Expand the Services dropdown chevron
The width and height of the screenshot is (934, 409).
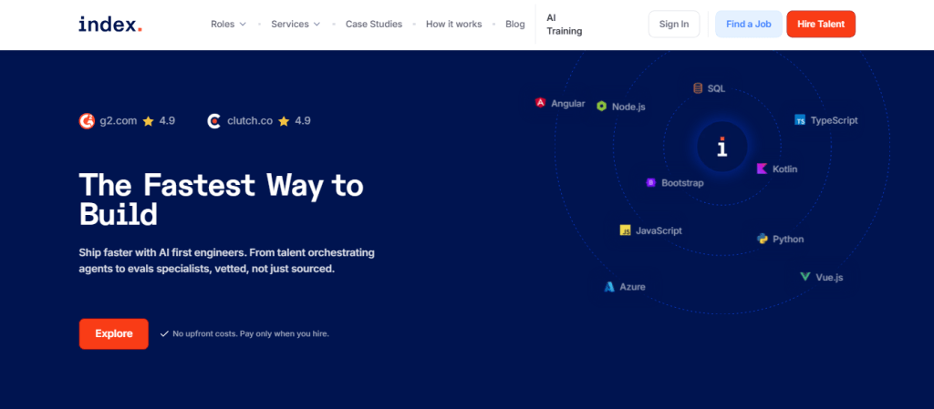tap(317, 25)
